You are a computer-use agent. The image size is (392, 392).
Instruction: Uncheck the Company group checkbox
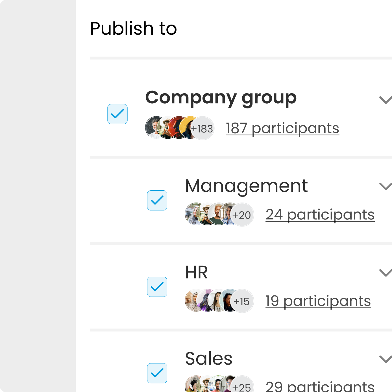[x=117, y=114]
